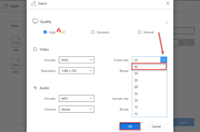The width and height of the screenshot is (200, 132).
Task: Choose the Normal quality radio button
Action: 140,32
